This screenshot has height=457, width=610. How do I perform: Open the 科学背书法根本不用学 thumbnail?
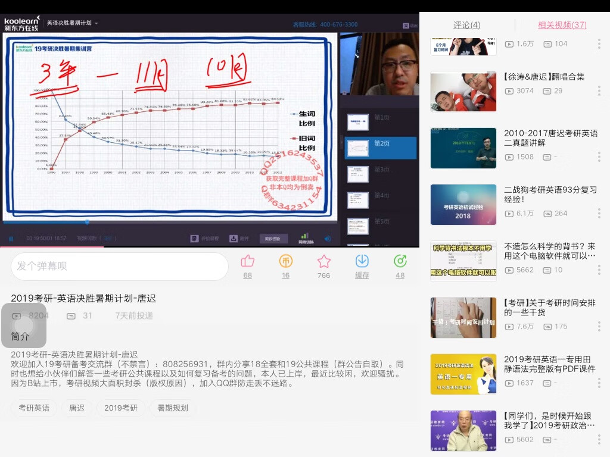(x=463, y=261)
